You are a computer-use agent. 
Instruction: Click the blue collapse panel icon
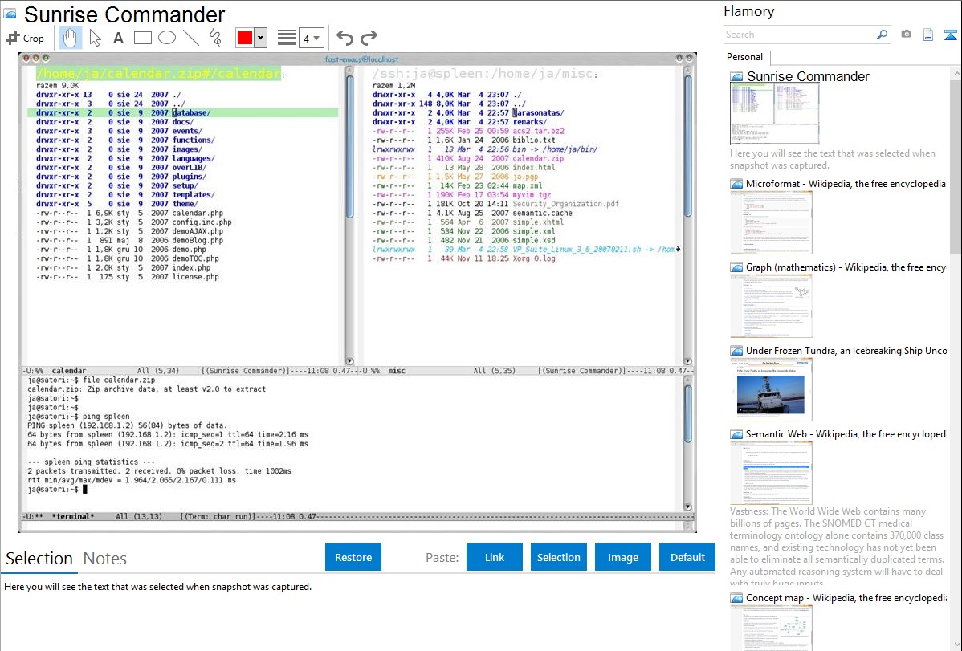pyautogui.click(x=950, y=35)
